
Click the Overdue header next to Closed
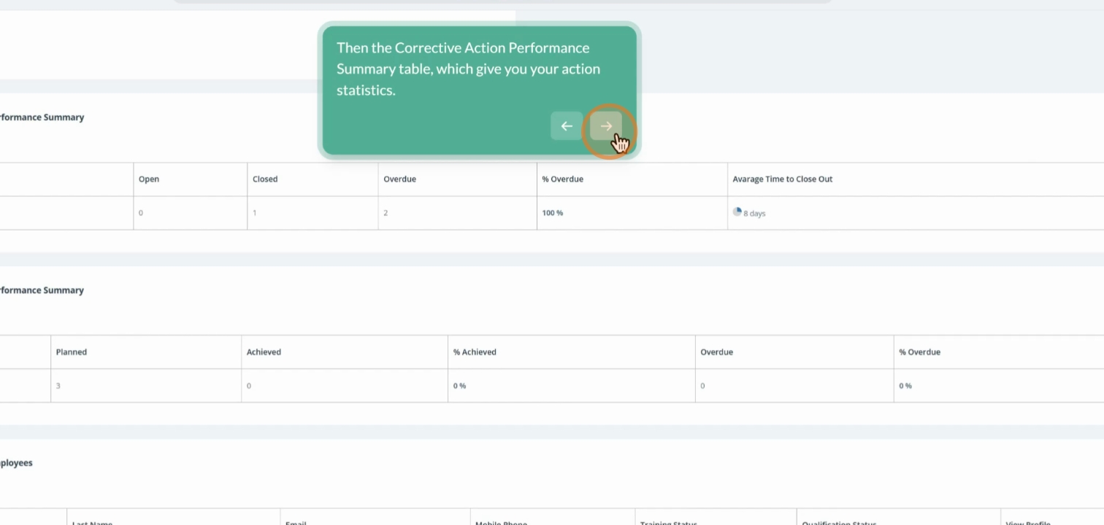click(399, 179)
